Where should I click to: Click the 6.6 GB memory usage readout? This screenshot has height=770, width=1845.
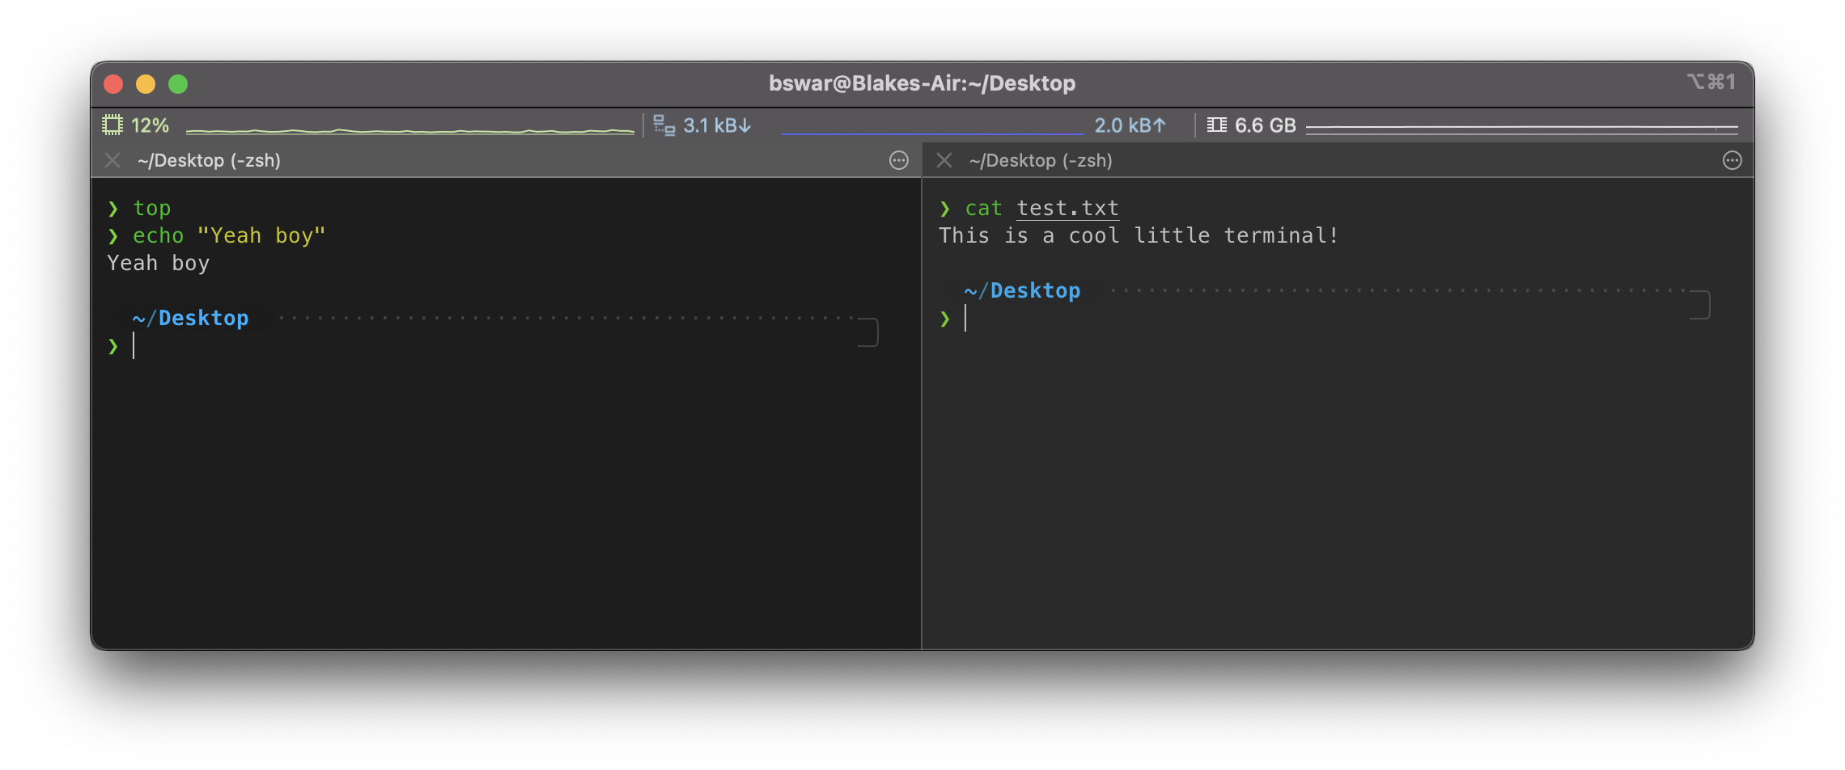pos(1265,125)
